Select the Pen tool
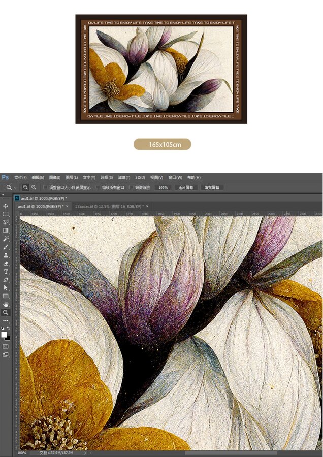The image size is (323, 457). coord(6,280)
